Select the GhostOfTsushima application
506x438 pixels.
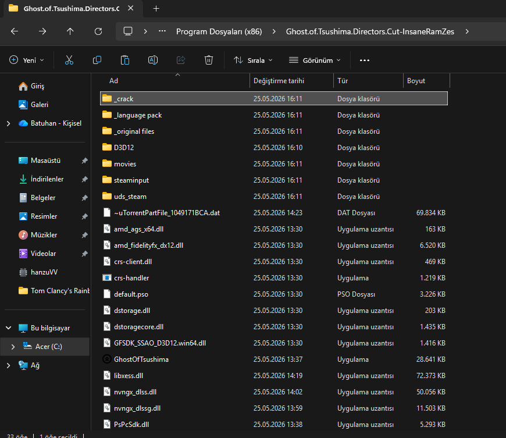[x=274, y=359]
